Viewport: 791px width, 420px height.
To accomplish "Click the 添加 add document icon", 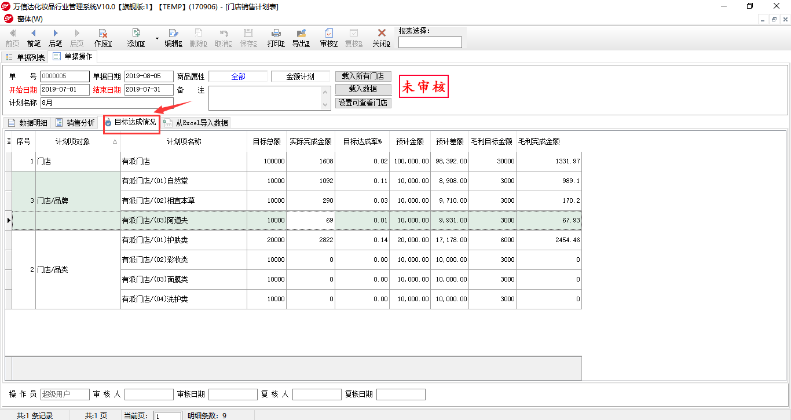I will [x=136, y=38].
